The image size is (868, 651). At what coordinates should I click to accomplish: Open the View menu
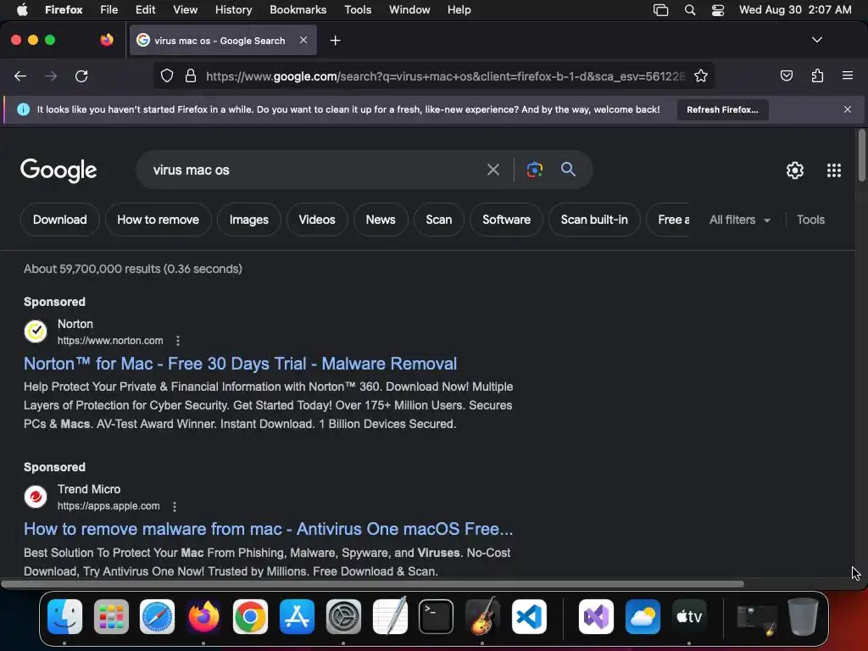tap(185, 10)
